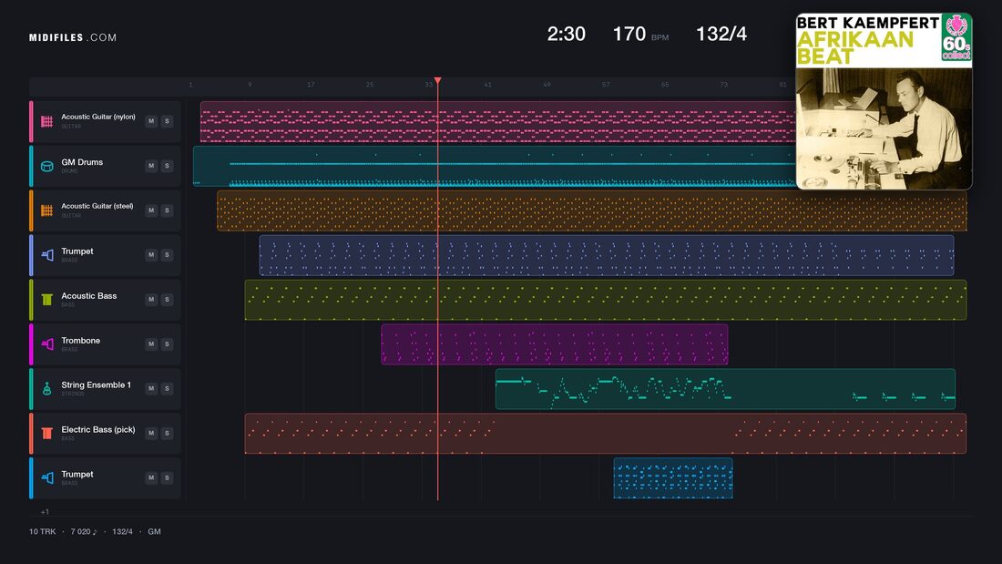Click the Afrikaan Beat album cover
Viewport: 1002px width, 564px height.
pyautogui.click(x=884, y=101)
